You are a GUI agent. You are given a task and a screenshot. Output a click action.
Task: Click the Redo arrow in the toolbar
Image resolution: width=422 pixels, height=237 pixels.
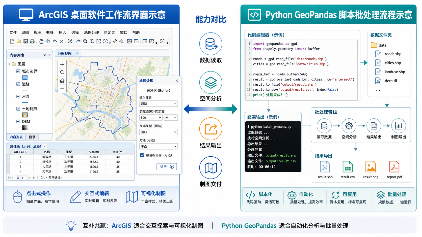78,41
